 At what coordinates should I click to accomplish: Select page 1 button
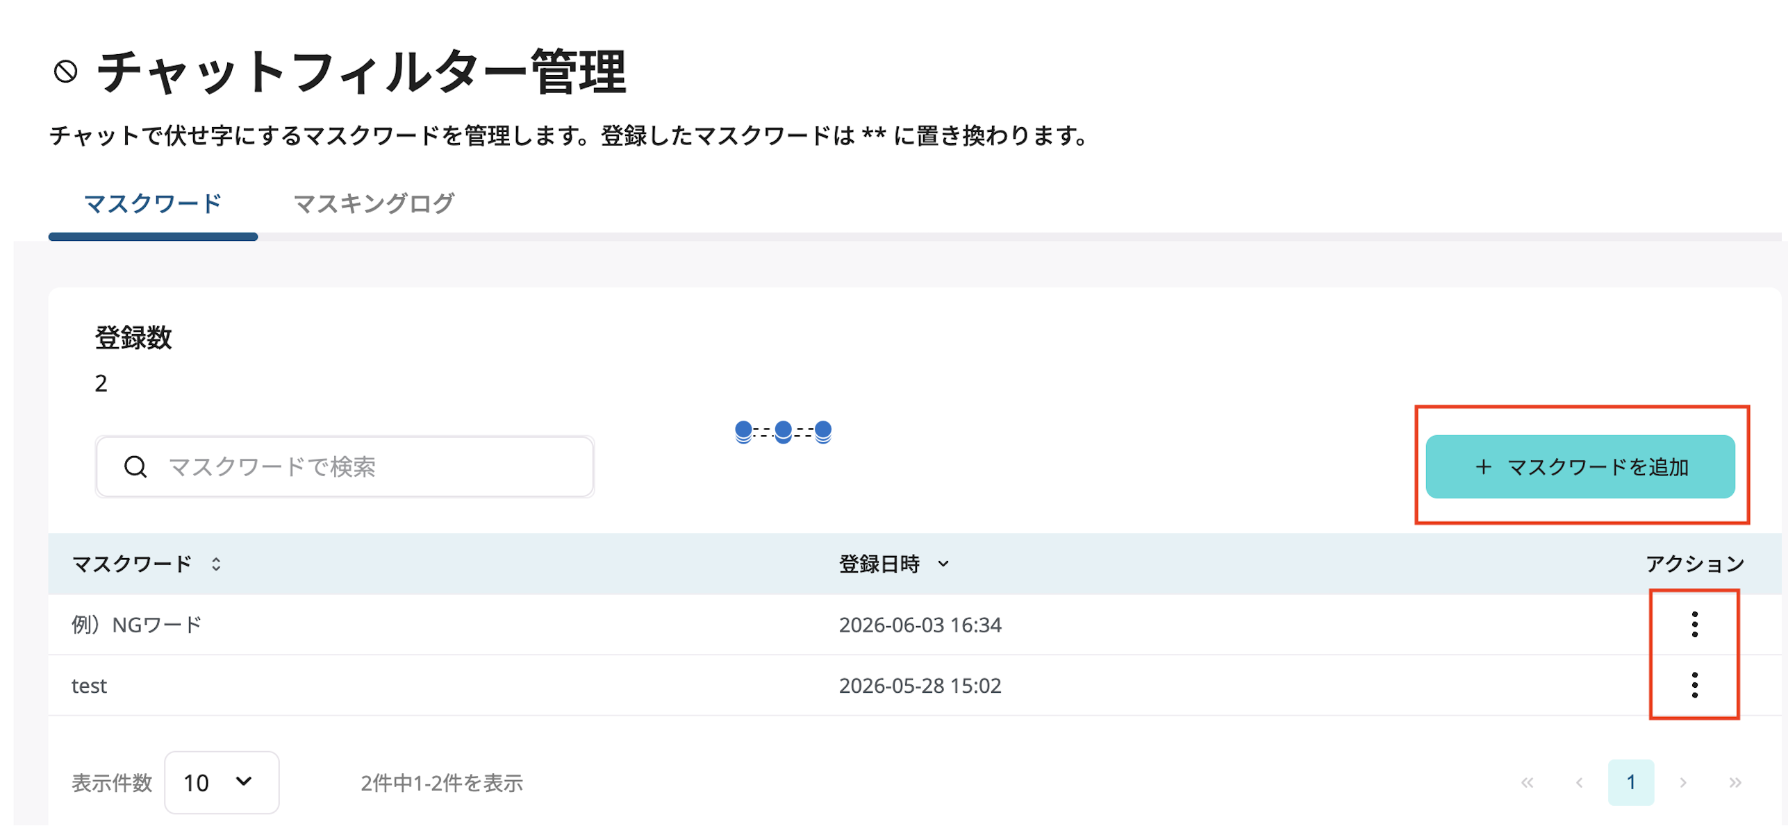click(x=1630, y=782)
